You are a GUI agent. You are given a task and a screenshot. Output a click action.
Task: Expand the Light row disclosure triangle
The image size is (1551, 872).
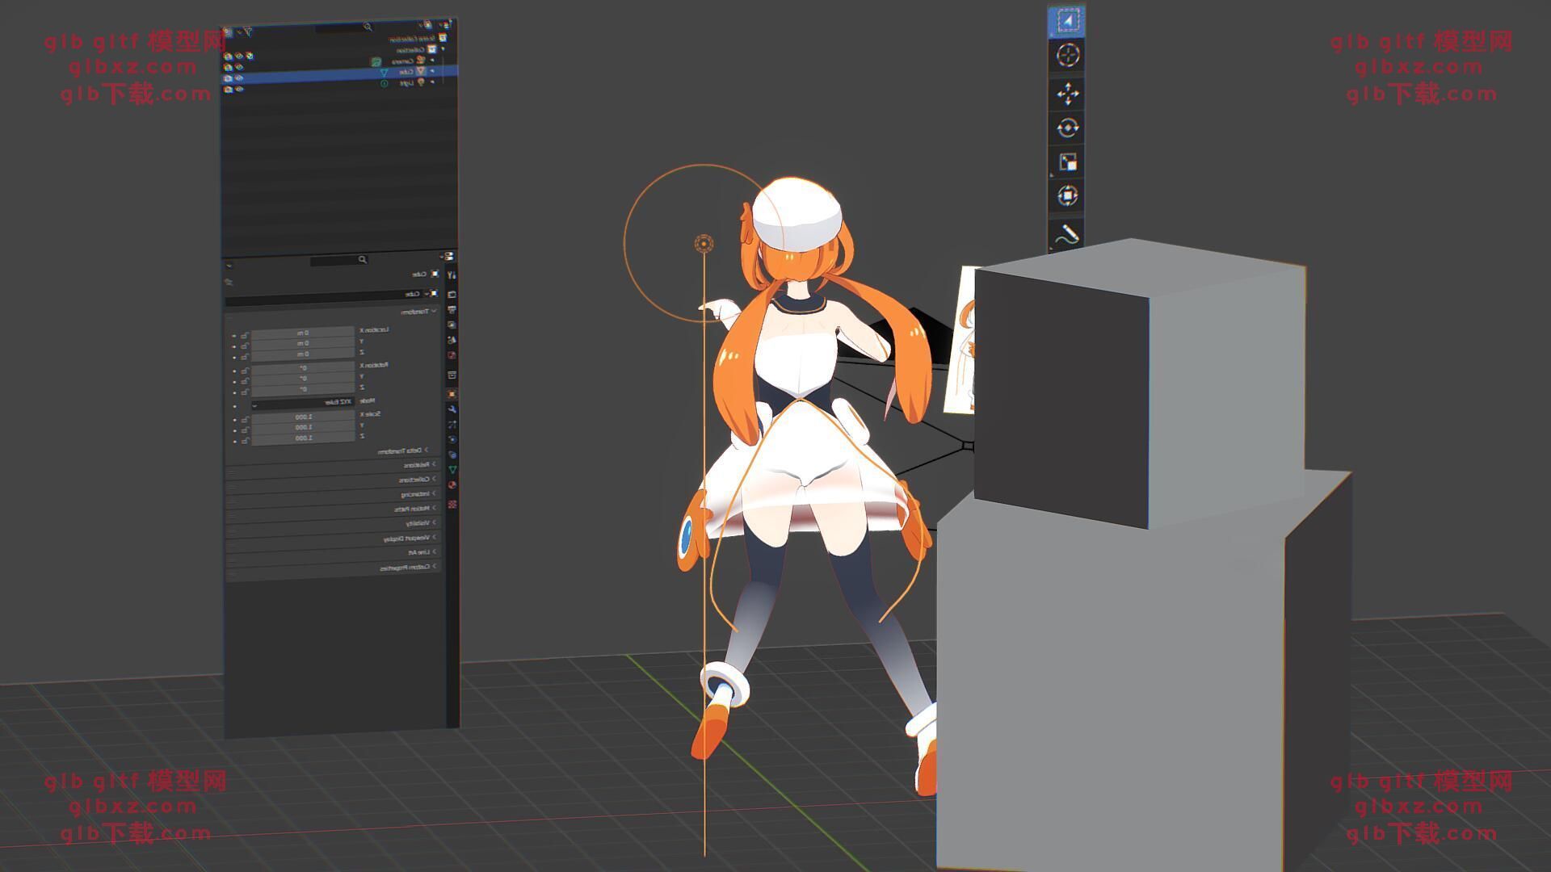[432, 82]
